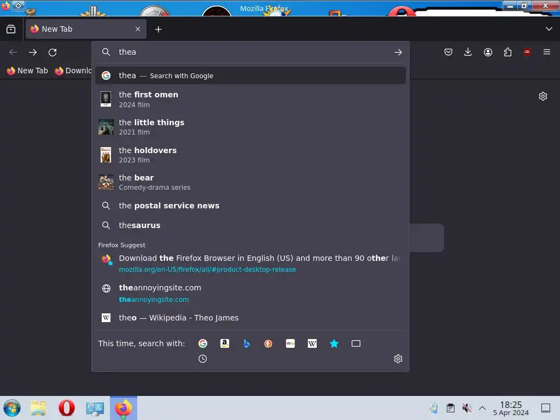The height and width of the screenshot is (420, 560).
Task: Go forward with the forward arrow
Action: click(x=33, y=52)
